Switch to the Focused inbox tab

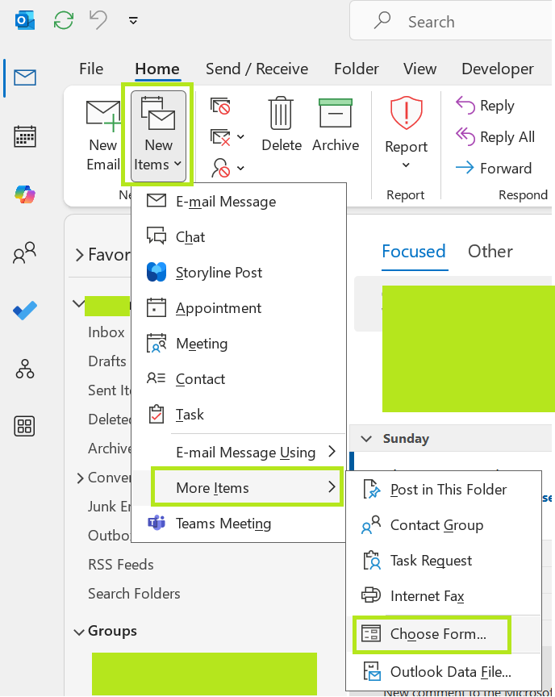point(414,252)
